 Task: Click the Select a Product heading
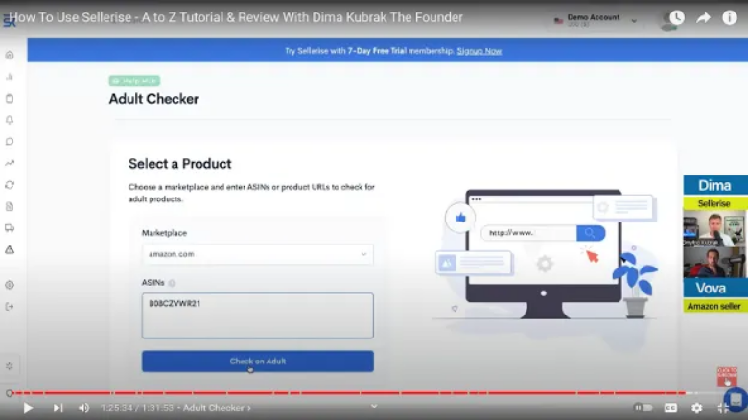pyautogui.click(x=180, y=164)
